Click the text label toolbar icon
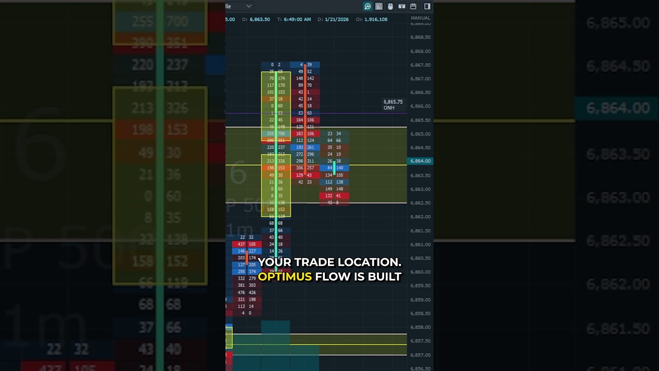 click(x=402, y=6)
